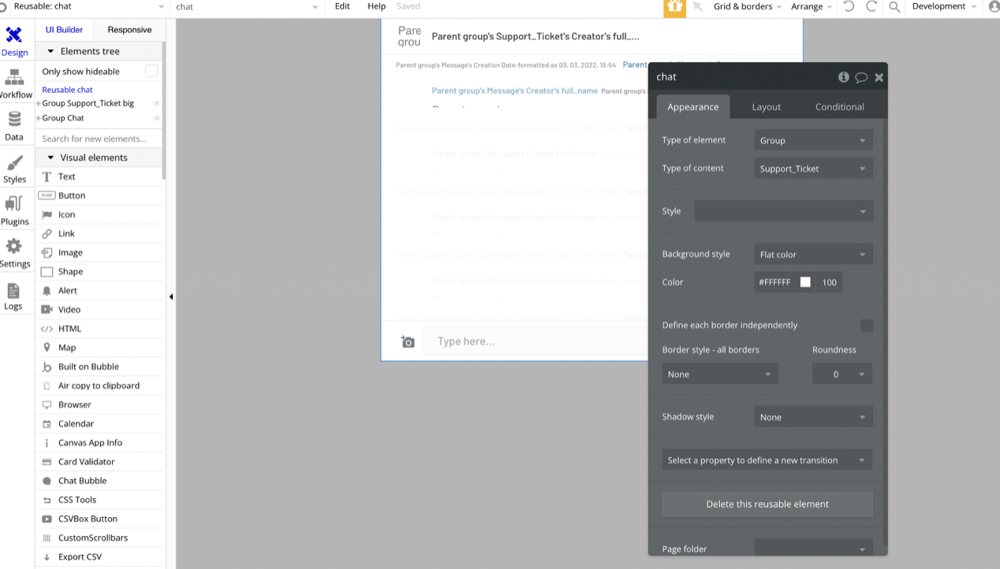Add a Map element from the palette

(99, 348)
